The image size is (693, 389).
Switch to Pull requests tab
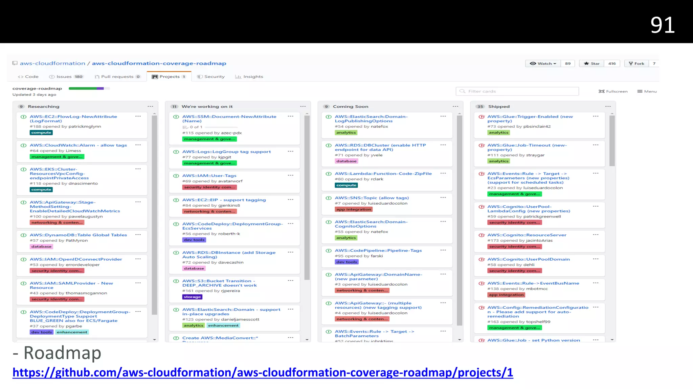pyautogui.click(x=117, y=77)
